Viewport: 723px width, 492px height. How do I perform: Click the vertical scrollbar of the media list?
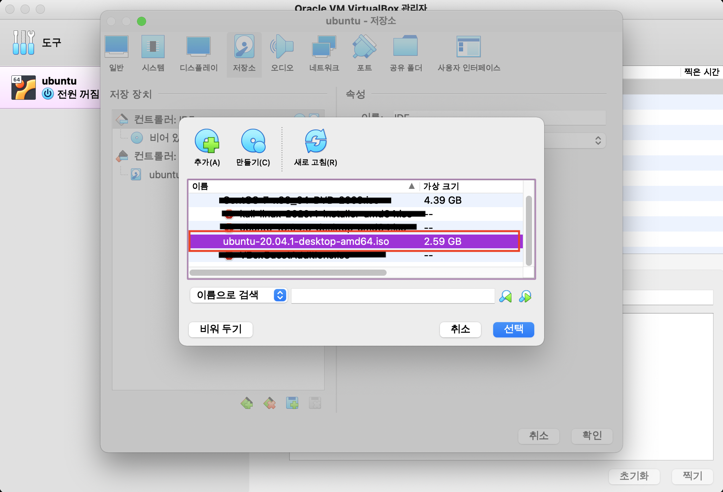[529, 230]
